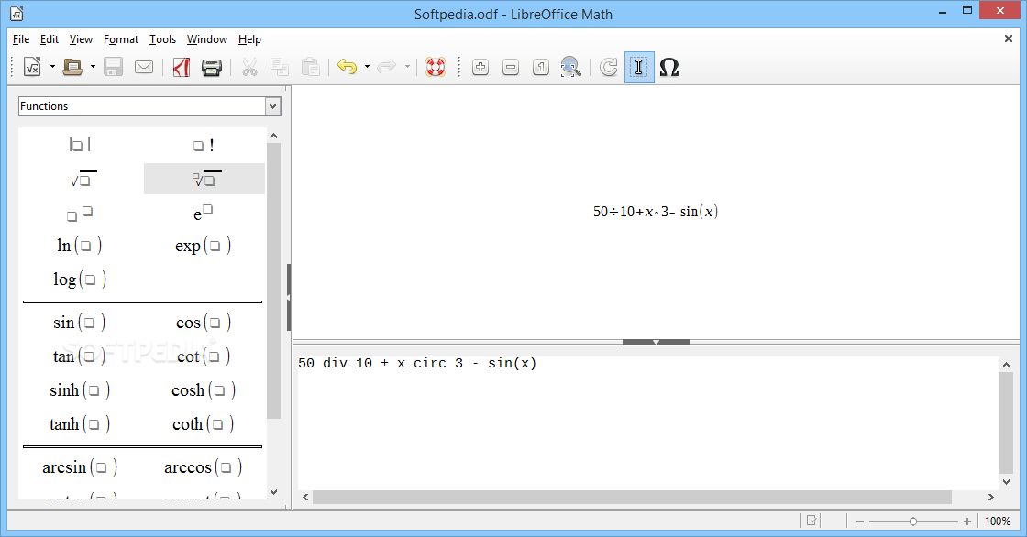The image size is (1027, 537).
Task: Open the File menu
Action: 21,39
